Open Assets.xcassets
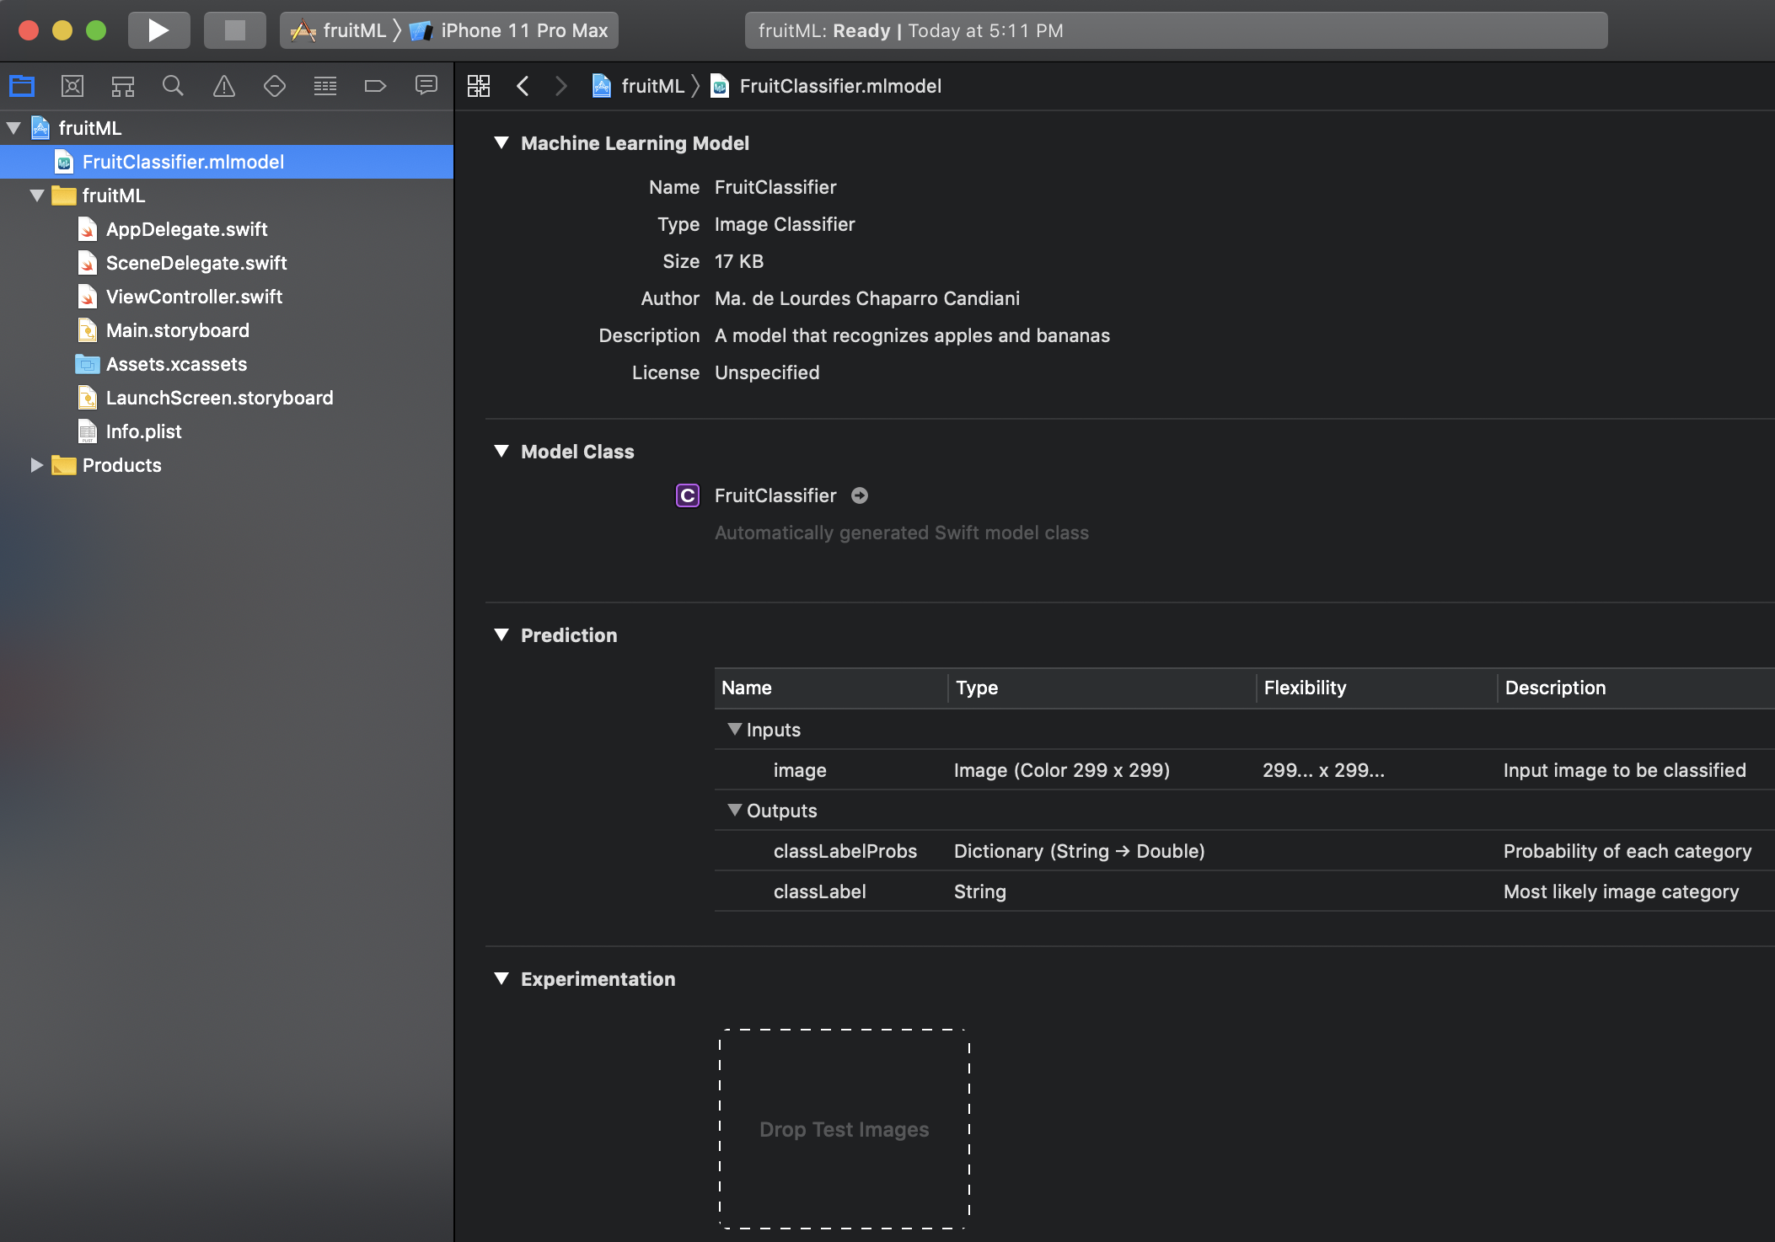Screen dimensions: 1775x1242 coord(176,364)
